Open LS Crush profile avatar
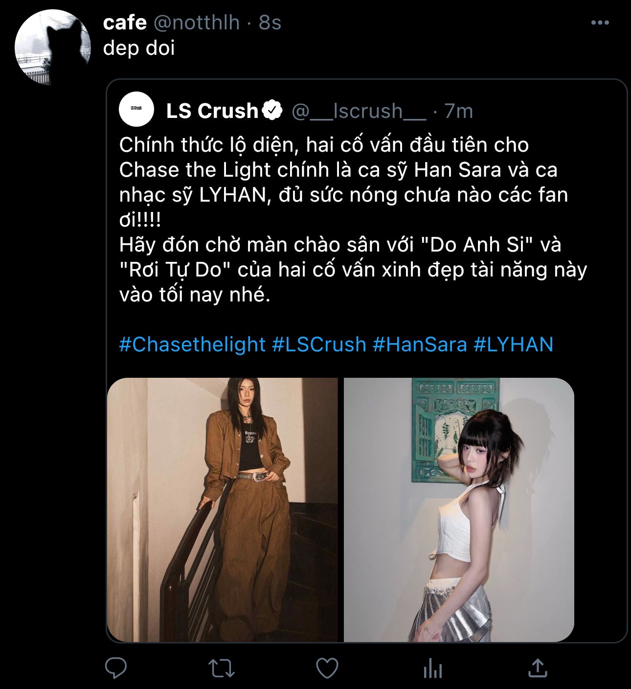 point(136,109)
